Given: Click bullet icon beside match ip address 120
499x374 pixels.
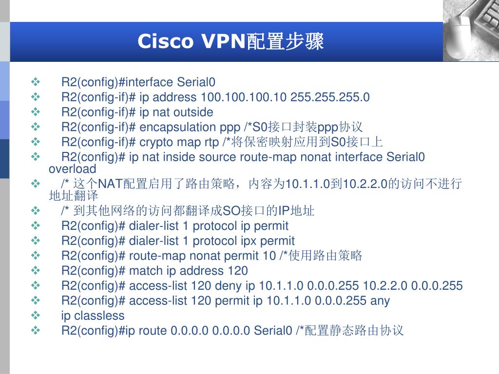Looking at the screenshot, I should (x=35, y=271).
